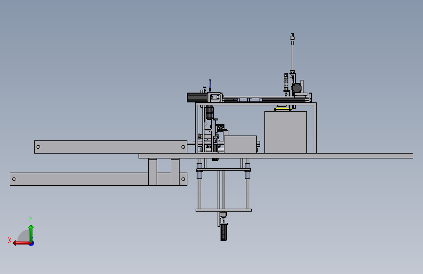
Task: Click the blue Z axis dot at the triad origin
Action: click(x=32, y=243)
